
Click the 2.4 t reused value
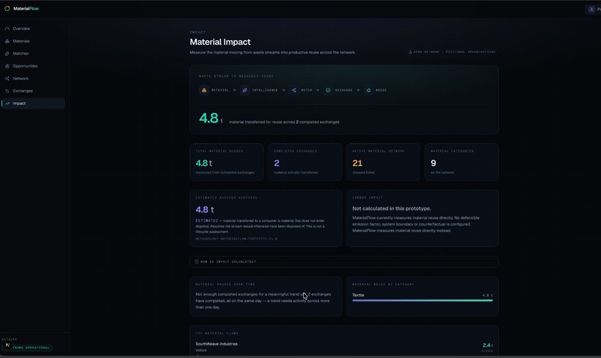coord(488,345)
